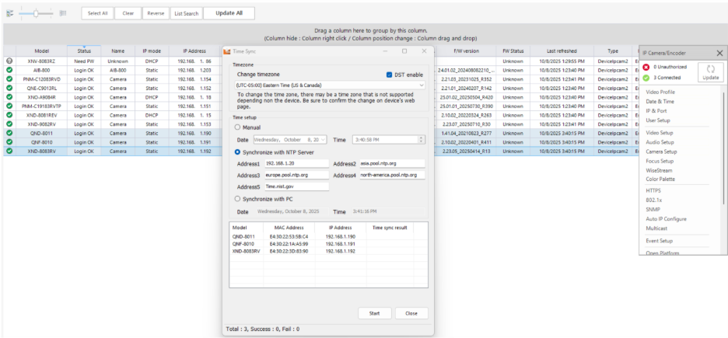
Task: Open Video Profile in the side menu
Action: pyautogui.click(x=660, y=92)
